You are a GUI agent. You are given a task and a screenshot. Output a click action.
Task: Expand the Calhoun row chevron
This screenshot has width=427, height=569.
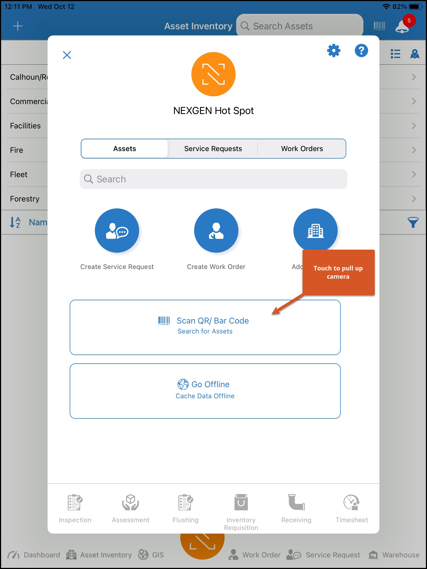click(414, 77)
